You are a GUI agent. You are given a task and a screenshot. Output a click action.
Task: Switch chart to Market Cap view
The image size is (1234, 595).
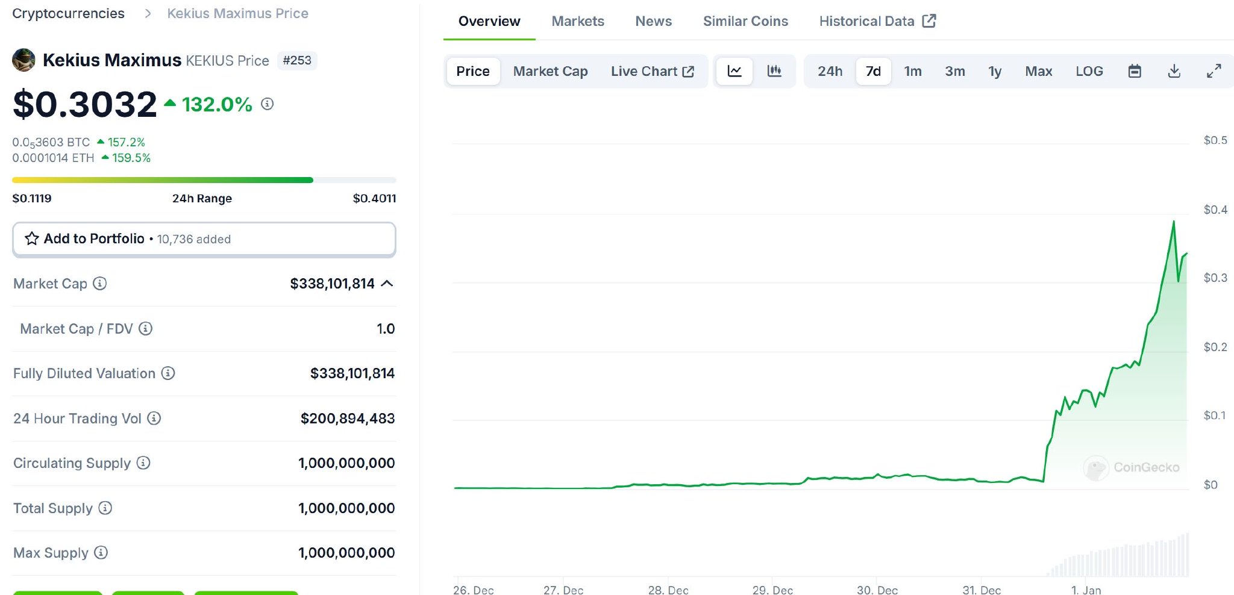tap(550, 71)
